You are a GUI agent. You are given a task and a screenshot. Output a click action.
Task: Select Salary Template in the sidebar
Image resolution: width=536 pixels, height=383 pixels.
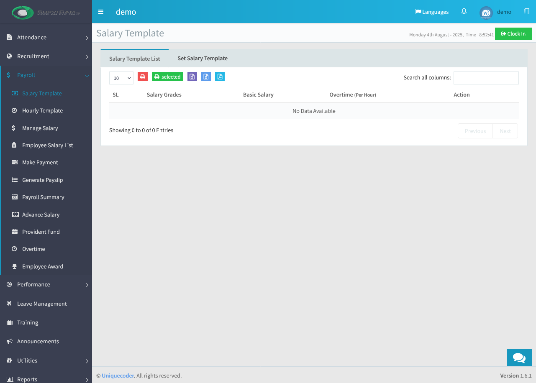coord(46,94)
